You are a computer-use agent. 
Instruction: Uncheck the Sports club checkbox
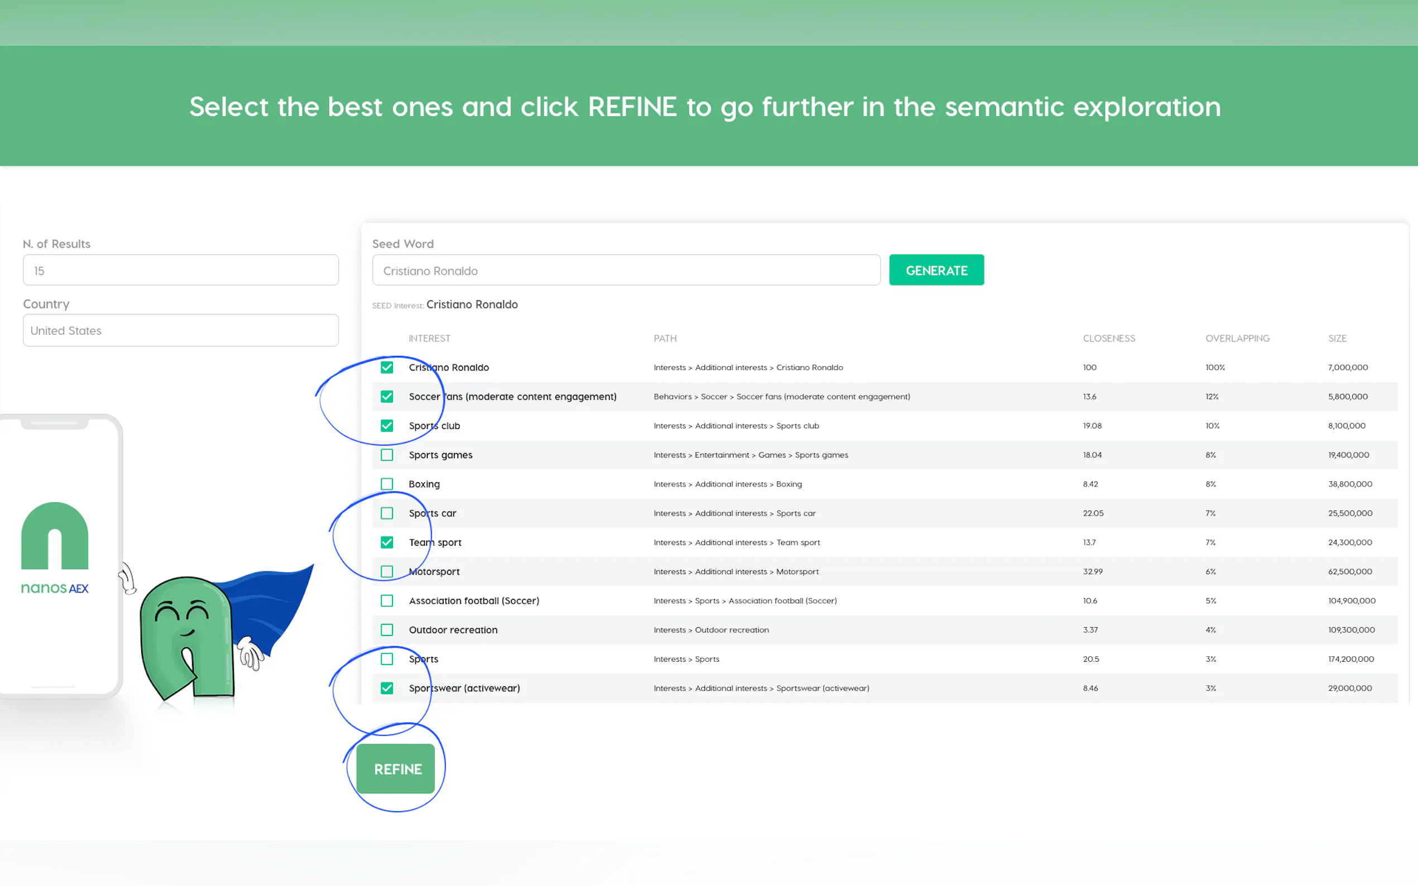(x=387, y=426)
